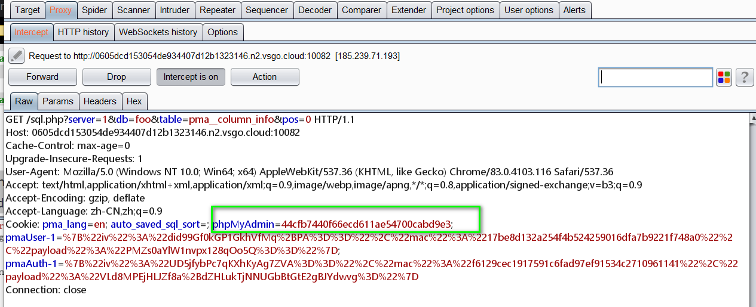Click the Forward button
The height and width of the screenshot is (307, 756).
(x=42, y=77)
